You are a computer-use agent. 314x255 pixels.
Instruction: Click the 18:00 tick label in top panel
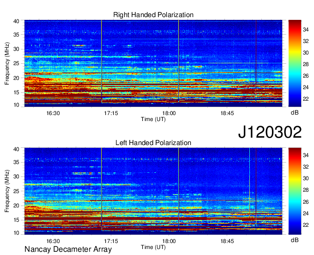pyautogui.click(x=169, y=113)
